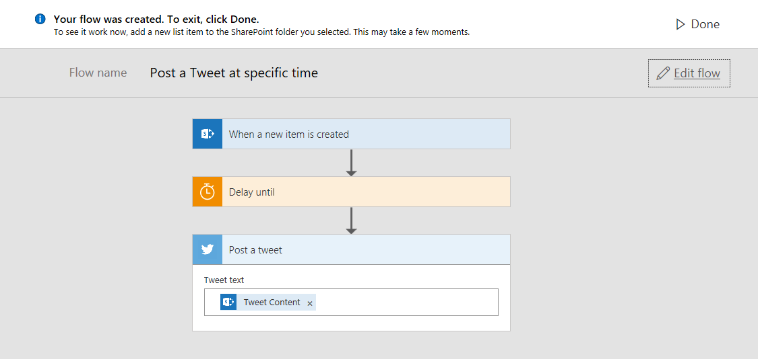
Task: Click the 'Tweet text' field label
Action: tap(224, 280)
